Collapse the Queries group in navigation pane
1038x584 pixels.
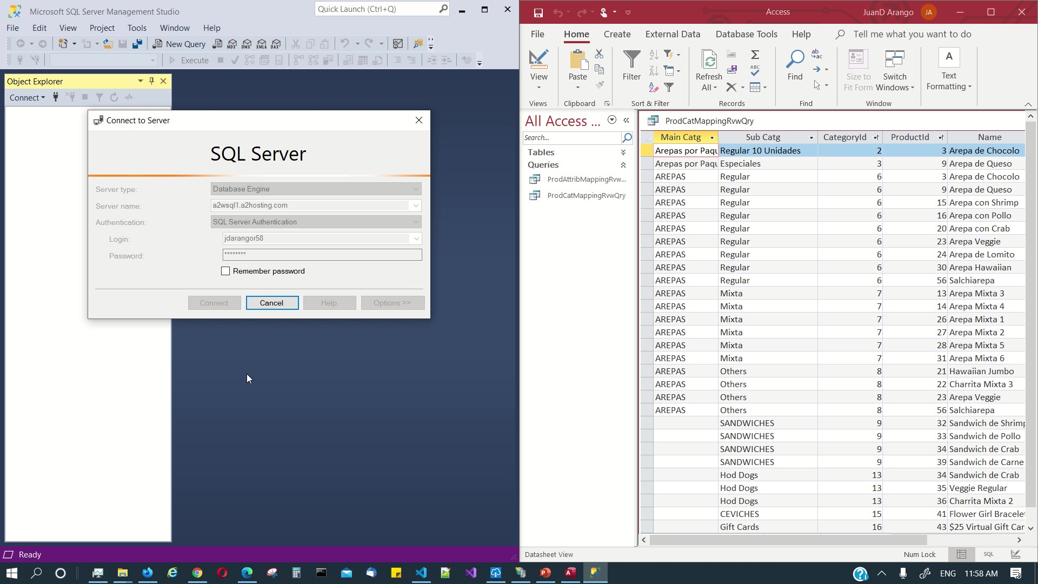pyautogui.click(x=623, y=165)
